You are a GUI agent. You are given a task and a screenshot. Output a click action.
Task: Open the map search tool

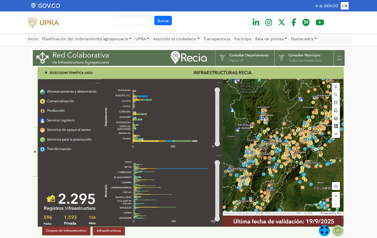pos(336,95)
